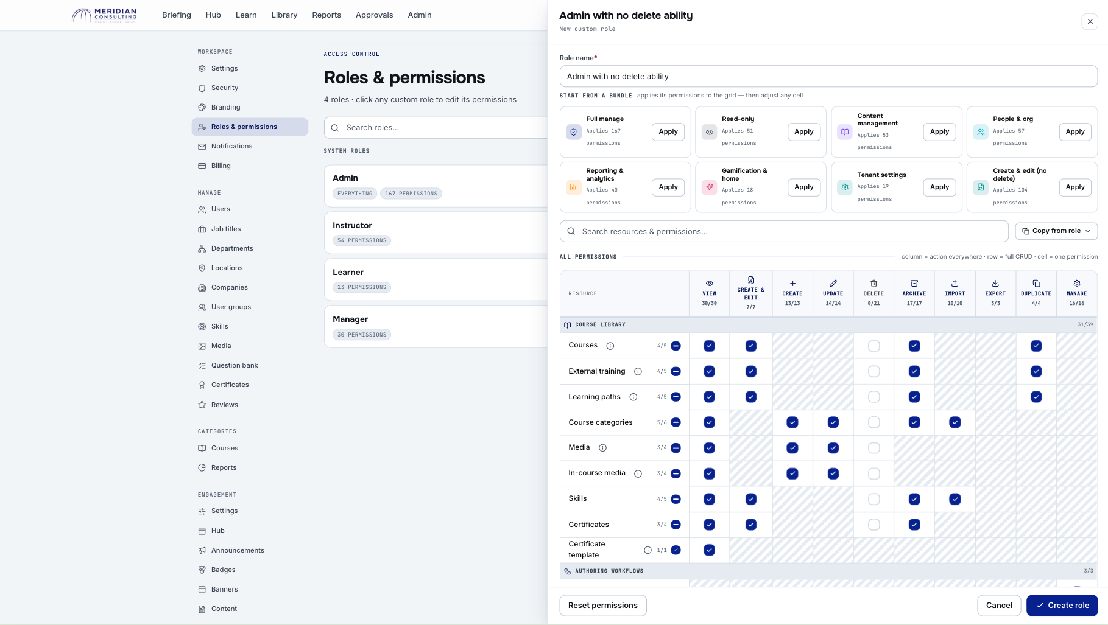Click the Reporting & analytics bundle chart icon
Viewport: 1108px width, 625px height.
pos(574,187)
